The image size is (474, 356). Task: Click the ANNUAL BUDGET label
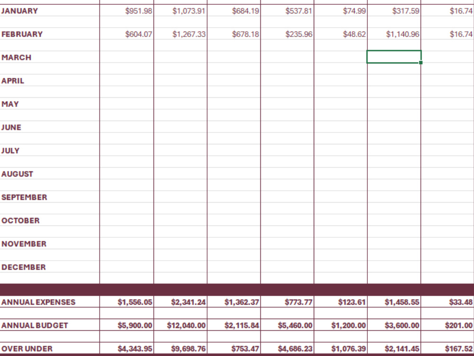[x=35, y=326]
